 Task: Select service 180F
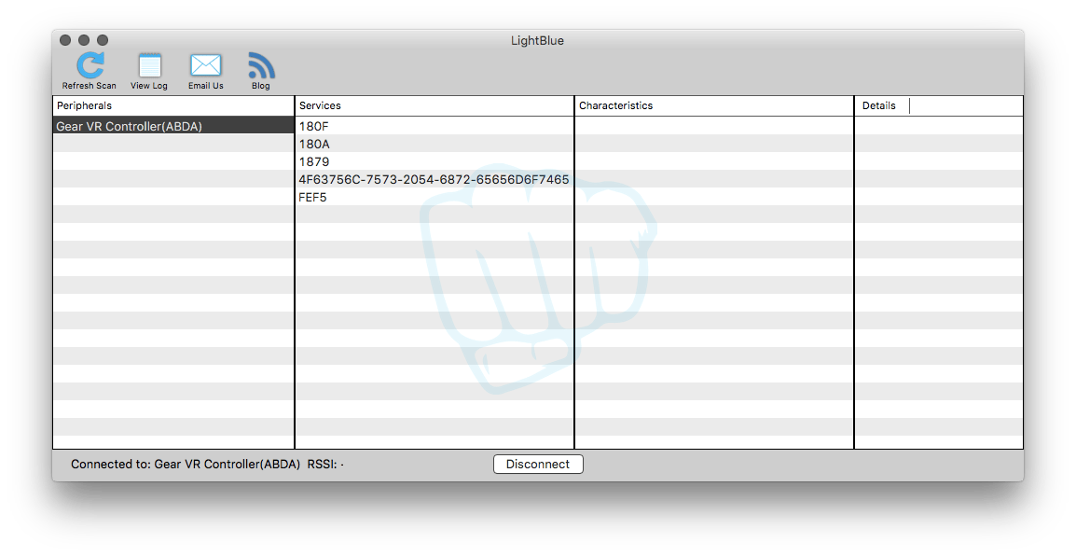pos(313,126)
